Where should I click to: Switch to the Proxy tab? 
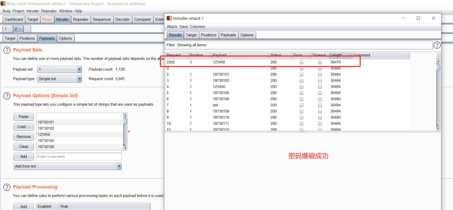[47, 19]
